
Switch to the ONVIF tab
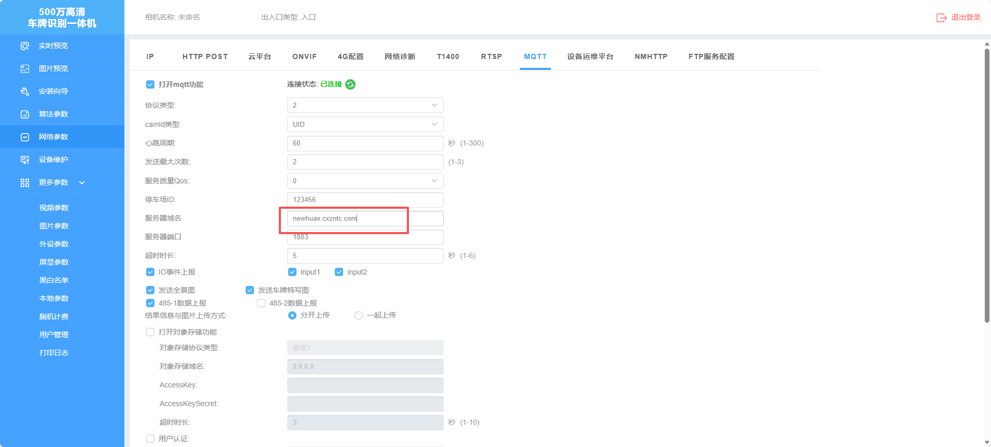point(304,56)
